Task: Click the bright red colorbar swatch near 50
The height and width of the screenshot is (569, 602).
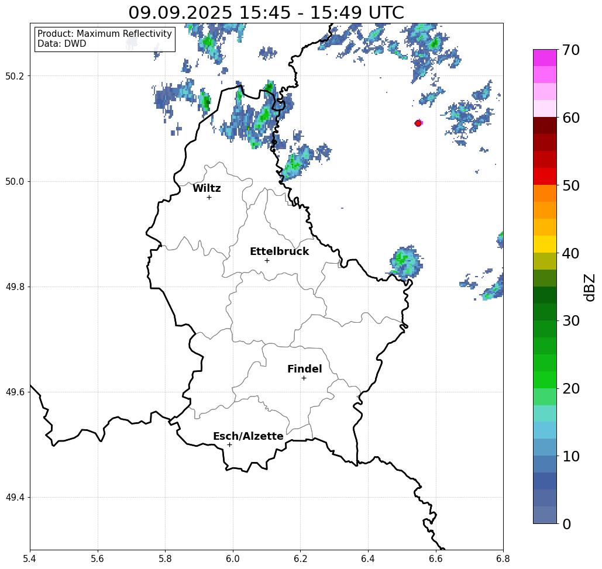Action: click(x=545, y=177)
